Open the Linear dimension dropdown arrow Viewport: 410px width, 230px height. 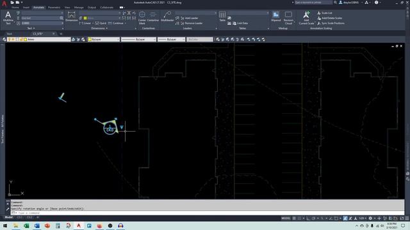[x=93, y=23]
